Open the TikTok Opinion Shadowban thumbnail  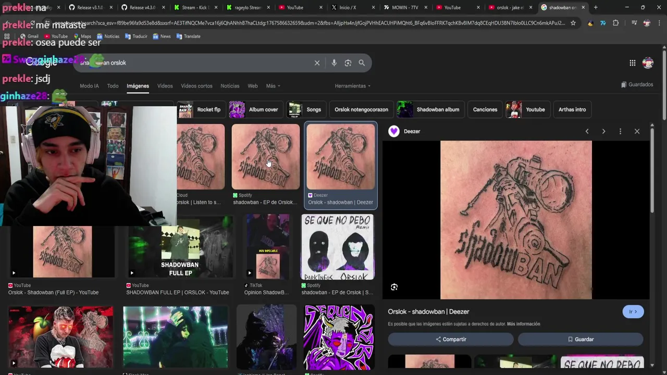pos(267,247)
